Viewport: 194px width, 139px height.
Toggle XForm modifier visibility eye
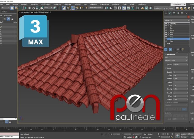[166, 30]
